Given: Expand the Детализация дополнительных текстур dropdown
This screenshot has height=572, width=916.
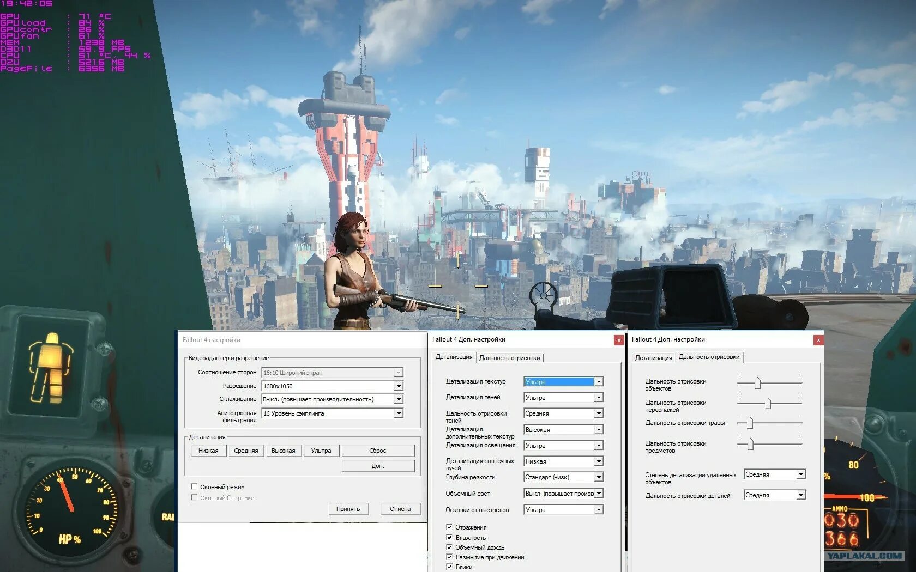Looking at the screenshot, I should [x=563, y=430].
